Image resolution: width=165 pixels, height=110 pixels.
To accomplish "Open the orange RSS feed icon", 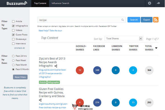I will click(x=156, y=20).
